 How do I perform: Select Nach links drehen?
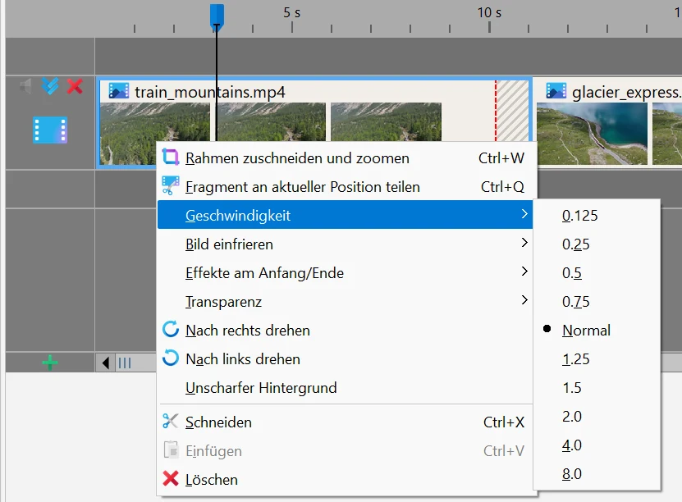[x=346, y=359]
